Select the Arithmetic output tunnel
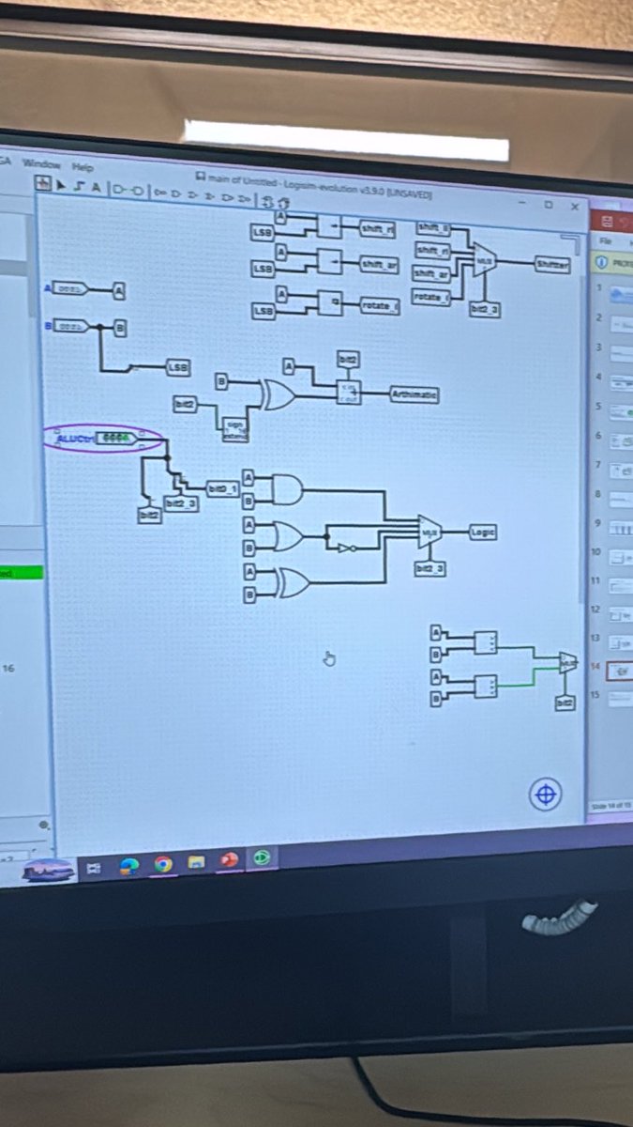The height and width of the screenshot is (1127, 633). coord(414,394)
